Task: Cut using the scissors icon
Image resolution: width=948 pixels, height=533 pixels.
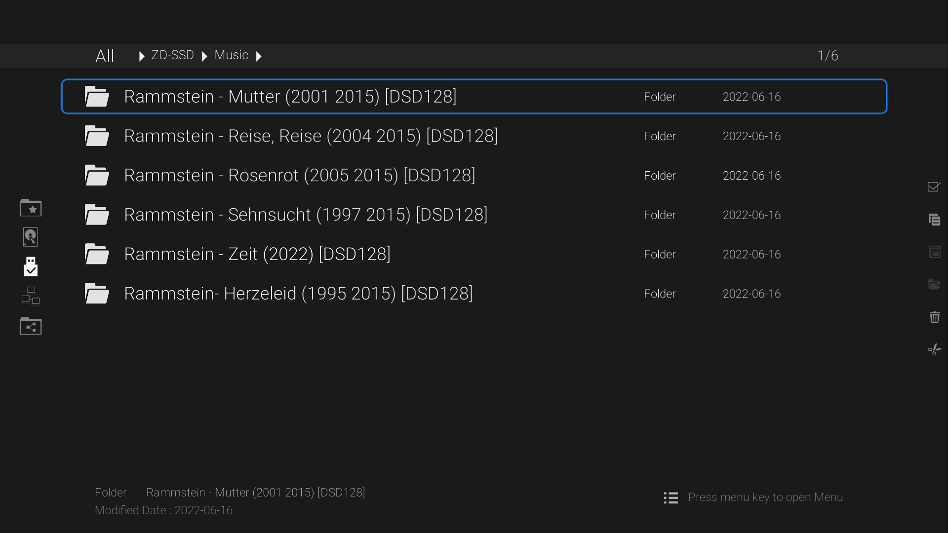Action: [x=934, y=349]
